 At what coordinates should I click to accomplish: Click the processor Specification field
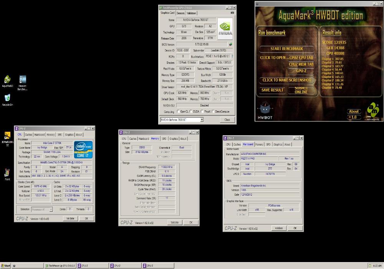pos(62,163)
